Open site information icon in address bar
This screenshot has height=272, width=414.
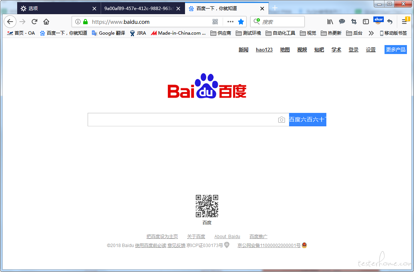click(78, 22)
